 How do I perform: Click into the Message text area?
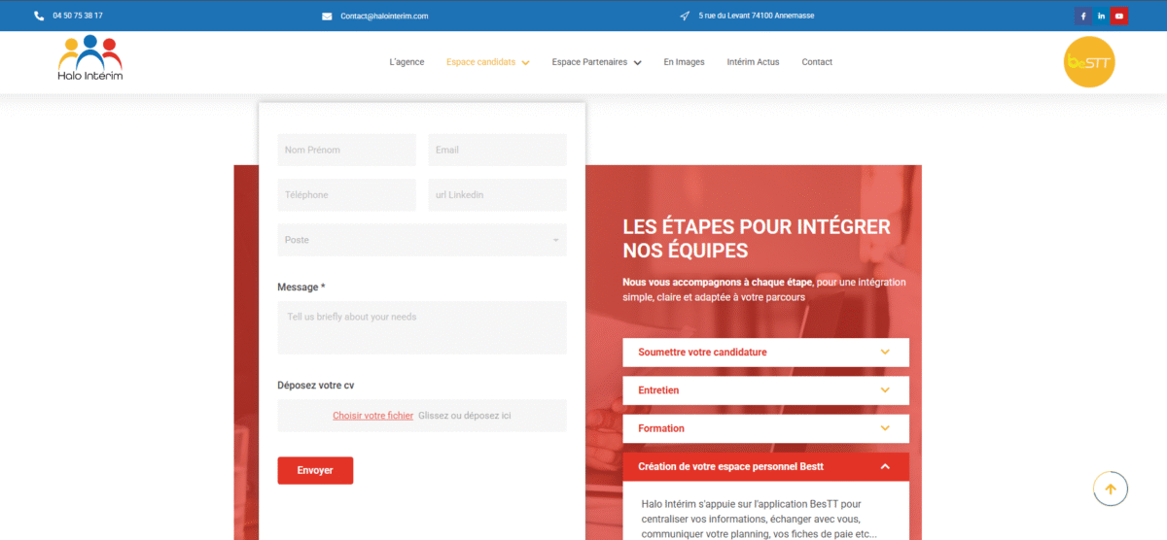[x=421, y=327]
